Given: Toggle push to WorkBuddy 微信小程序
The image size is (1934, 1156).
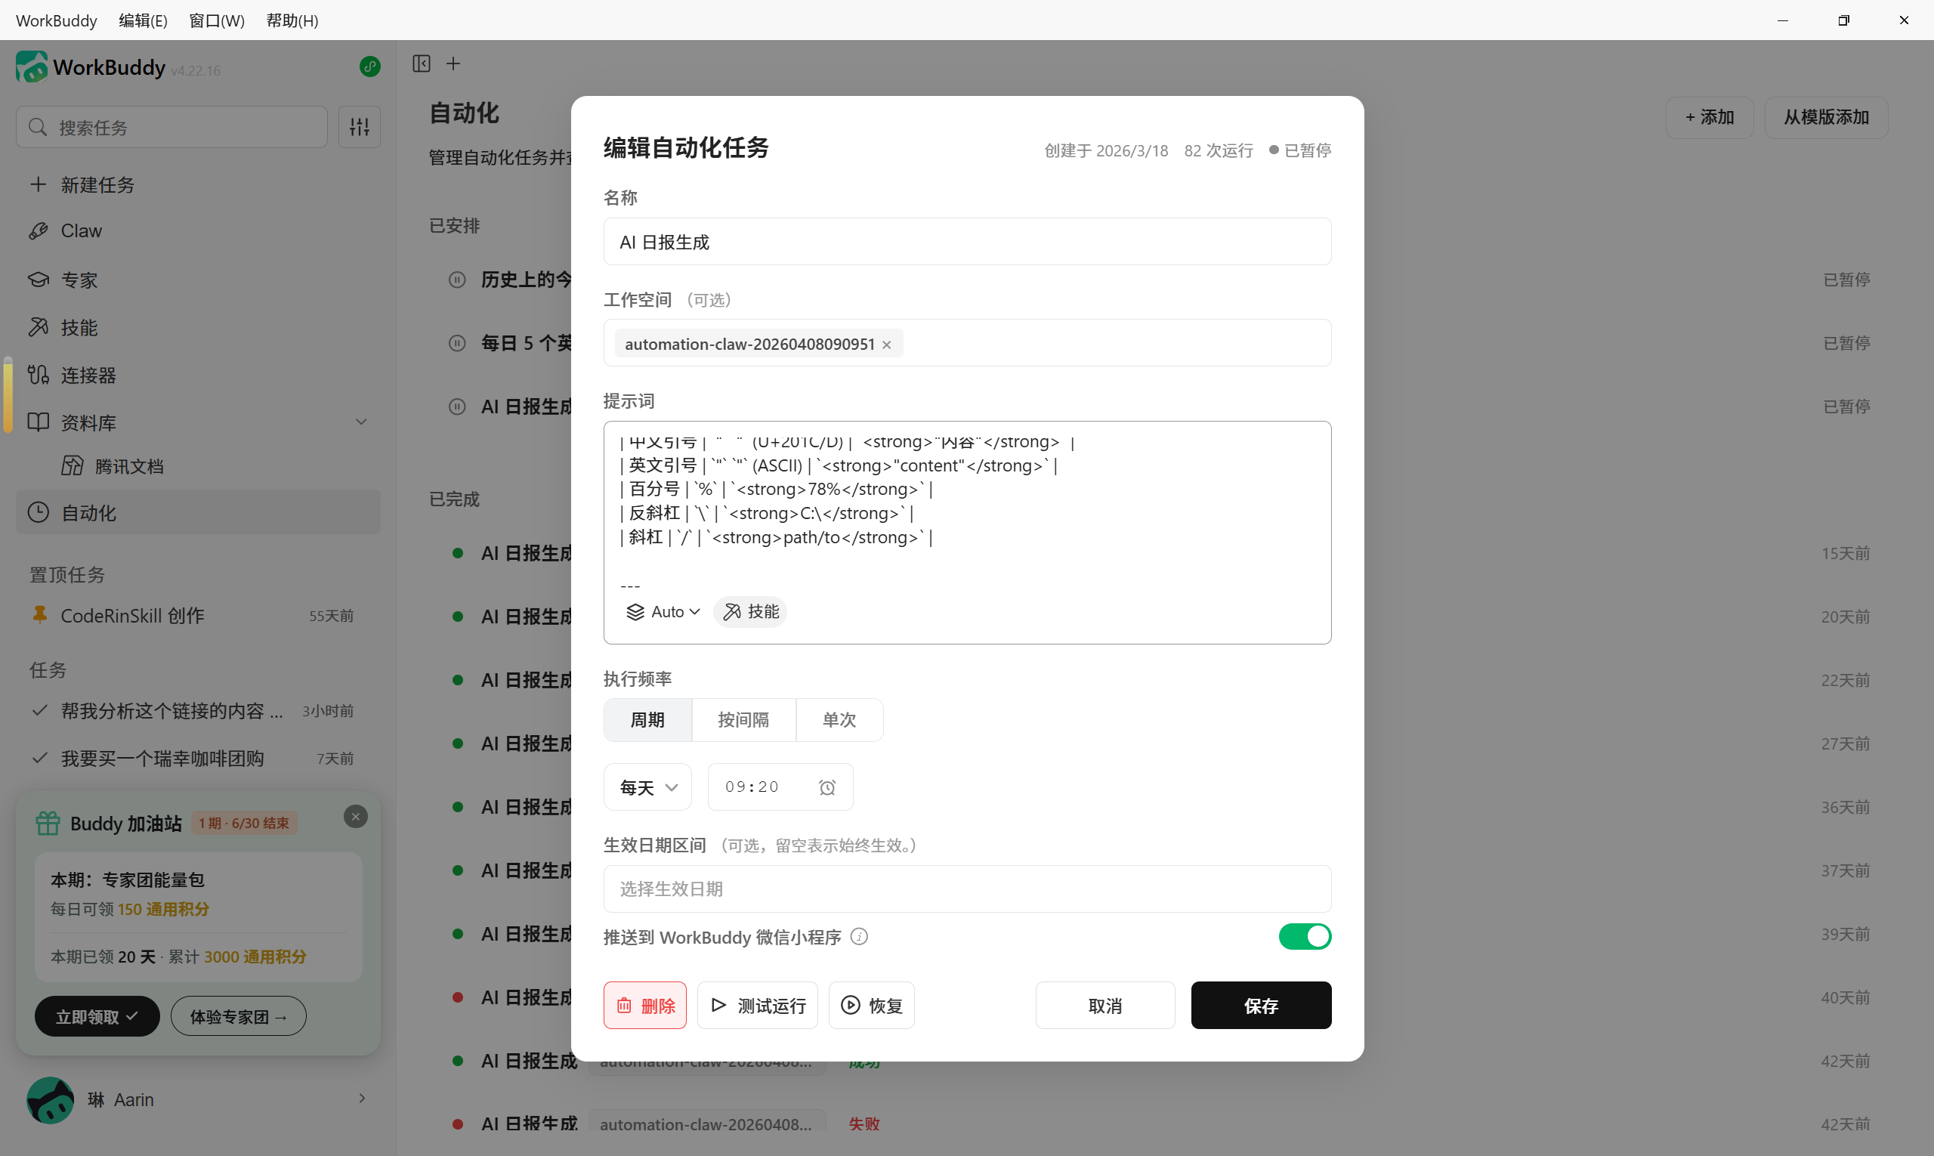Looking at the screenshot, I should coord(1305,936).
